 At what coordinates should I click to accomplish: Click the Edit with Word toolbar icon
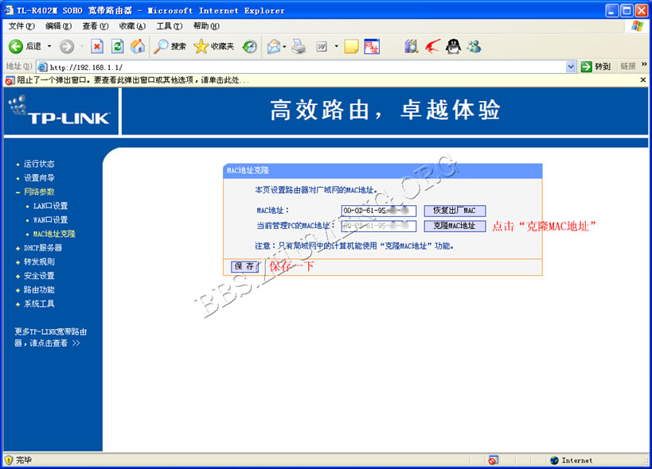(322, 46)
